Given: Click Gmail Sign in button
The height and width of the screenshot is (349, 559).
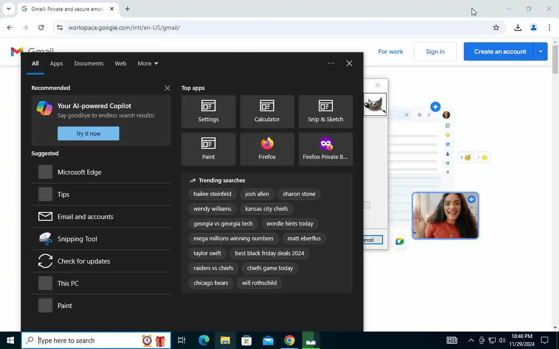Looking at the screenshot, I should (435, 51).
